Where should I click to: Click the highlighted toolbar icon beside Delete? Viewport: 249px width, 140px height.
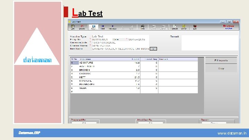(93, 27)
